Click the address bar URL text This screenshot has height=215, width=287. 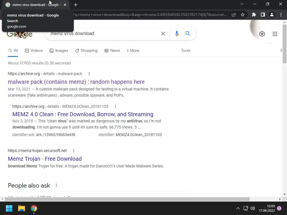(x=150, y=15)
